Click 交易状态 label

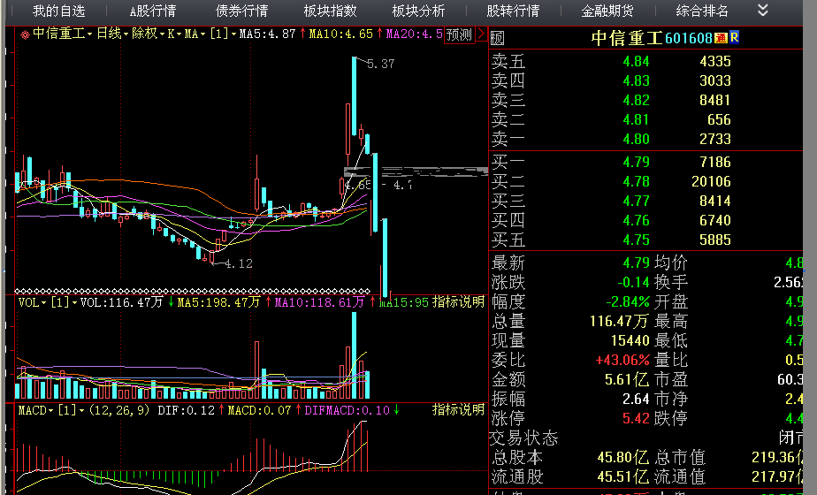click(x=523, y=438)
